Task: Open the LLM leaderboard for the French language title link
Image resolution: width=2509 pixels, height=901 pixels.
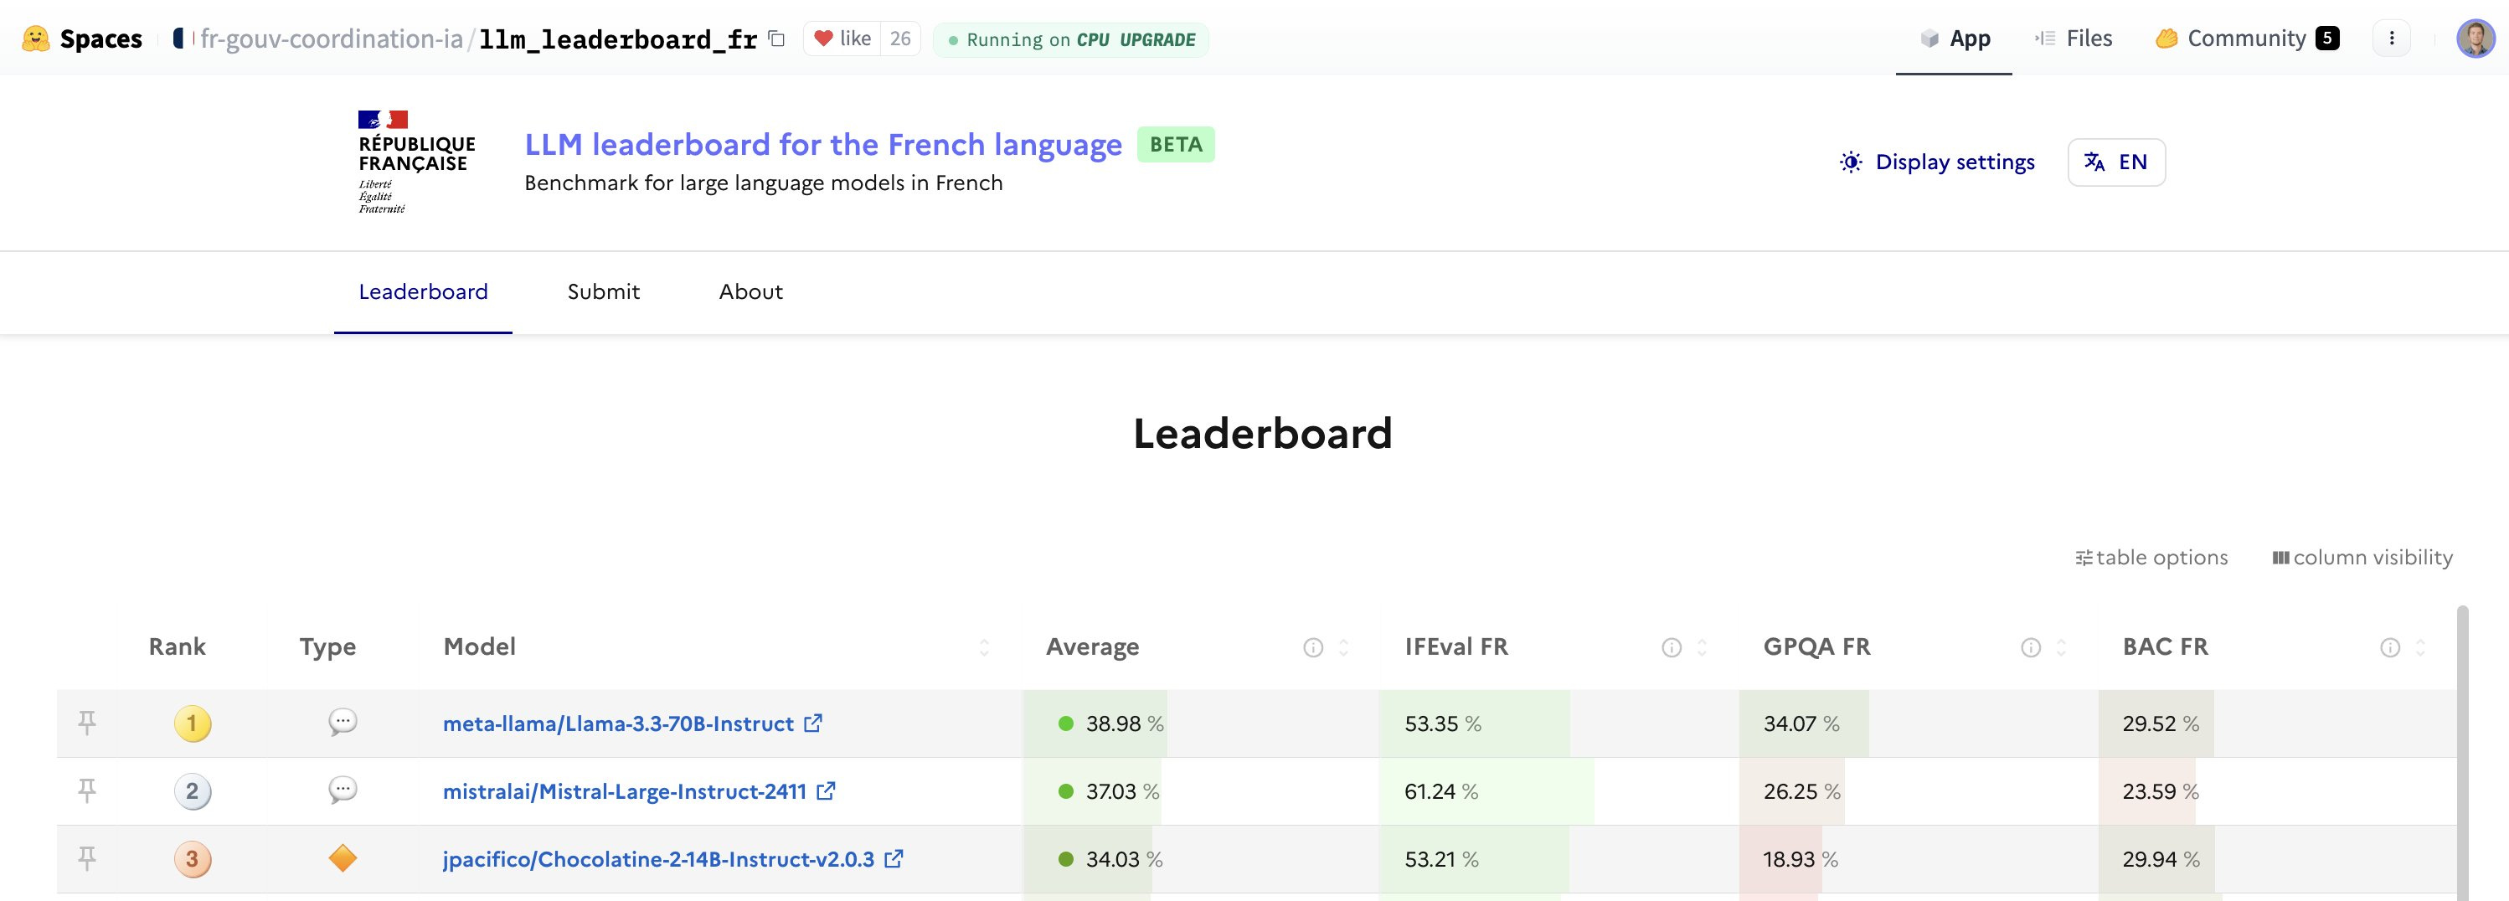Action: (823, 144)
